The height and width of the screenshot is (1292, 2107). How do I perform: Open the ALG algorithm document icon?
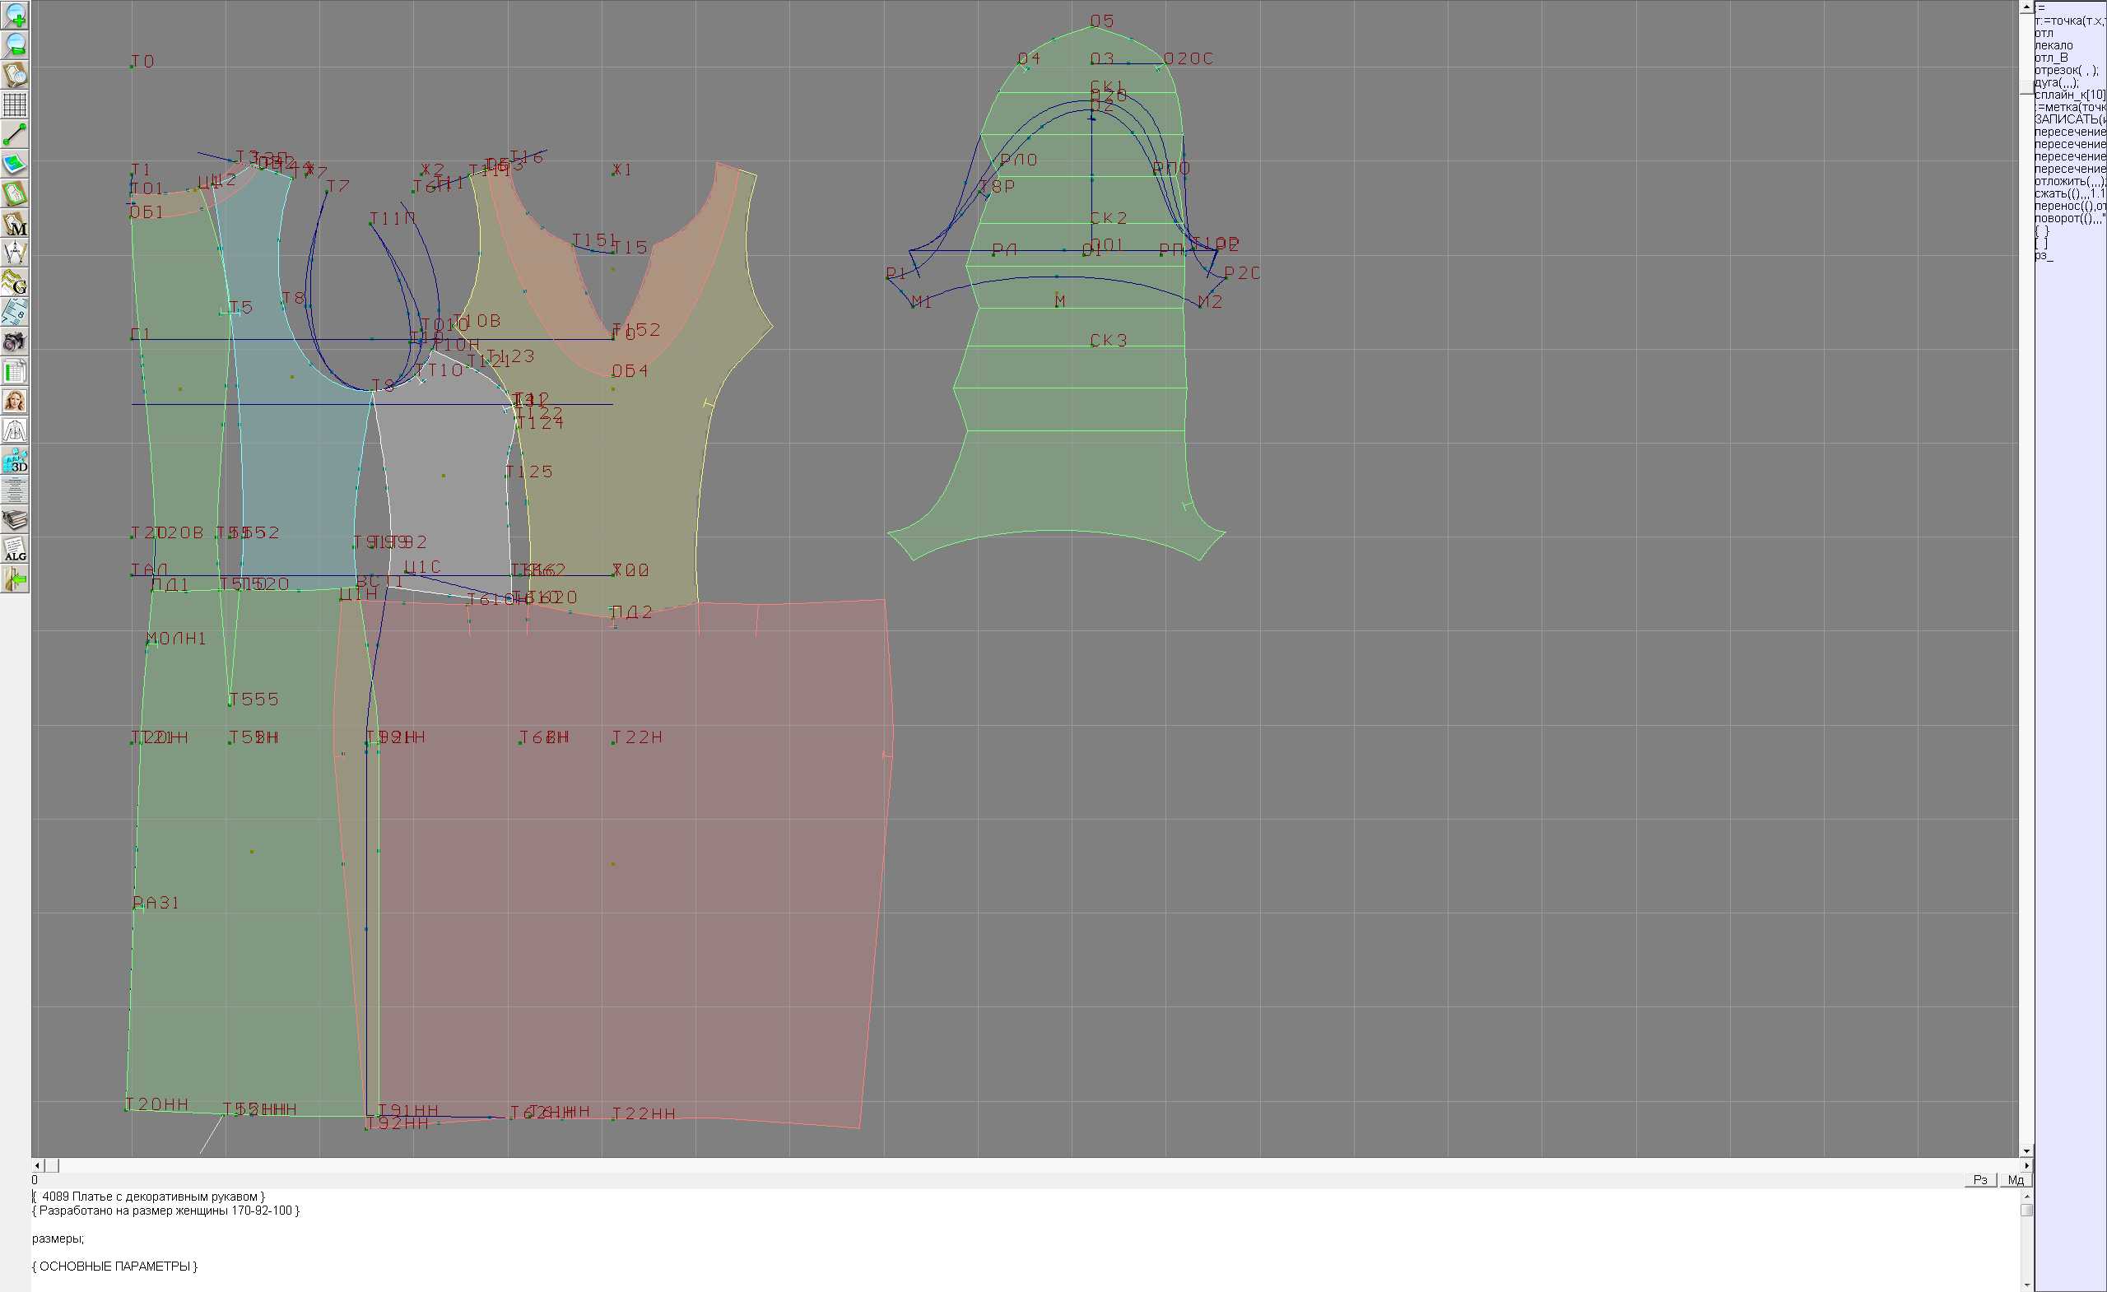pos(16,550)
